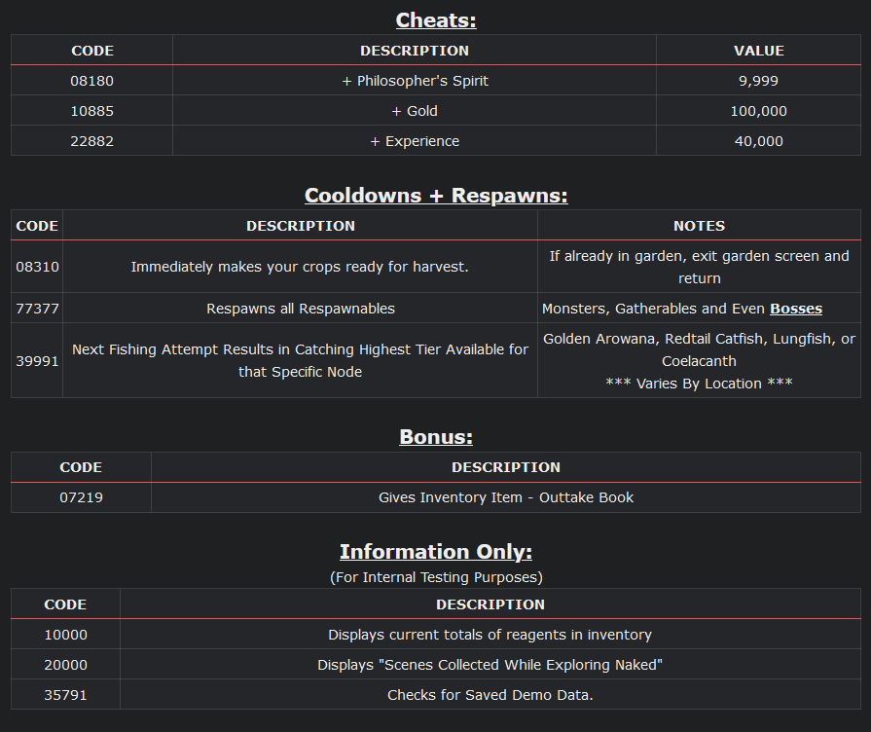Click the 9,999 Philosopher's Spirit value
The height and width of the screenshot is (732, 871).
[x=759, y=81]
